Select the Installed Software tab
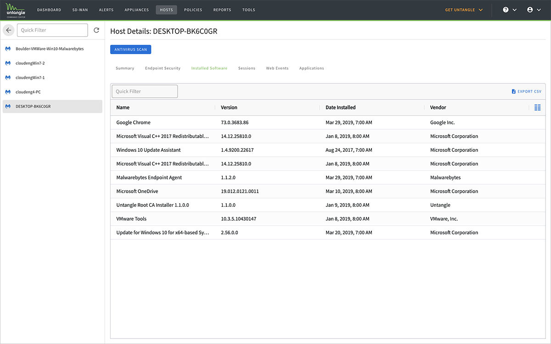The width and height of the screenshot is (551, 344). pos(209,68)
